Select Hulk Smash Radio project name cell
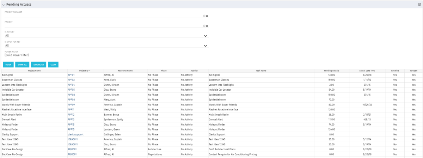The height and width of the screenshot is (158, 423). (34, 115)
